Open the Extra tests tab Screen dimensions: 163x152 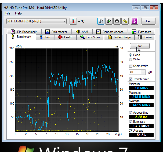[141, 32]
